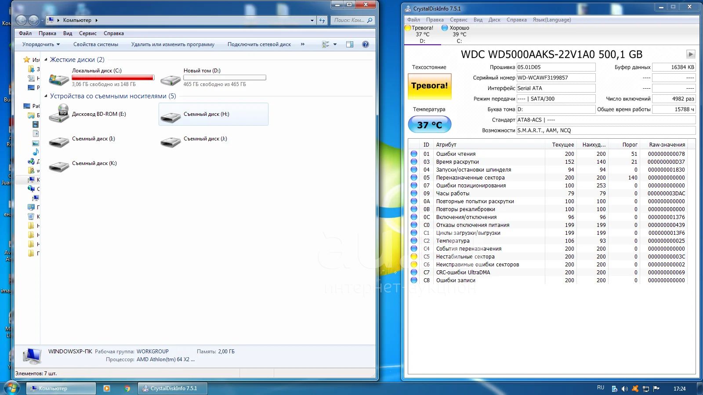Click status orb for attribute C5 Нестабильные сектора
This screenshot has height=395, width=703.
[414, 256]
